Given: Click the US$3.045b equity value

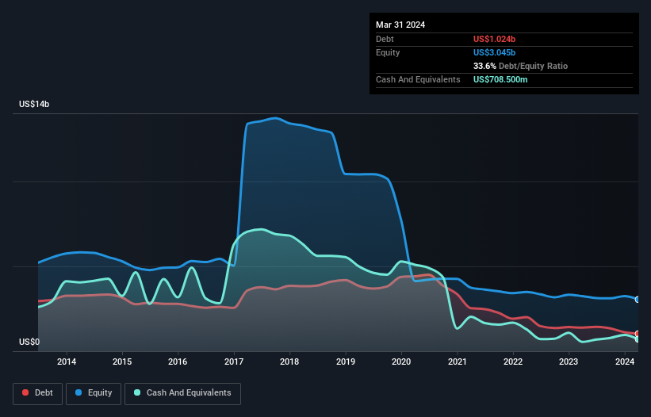Looking at the screenshot, I should point(494,52).
